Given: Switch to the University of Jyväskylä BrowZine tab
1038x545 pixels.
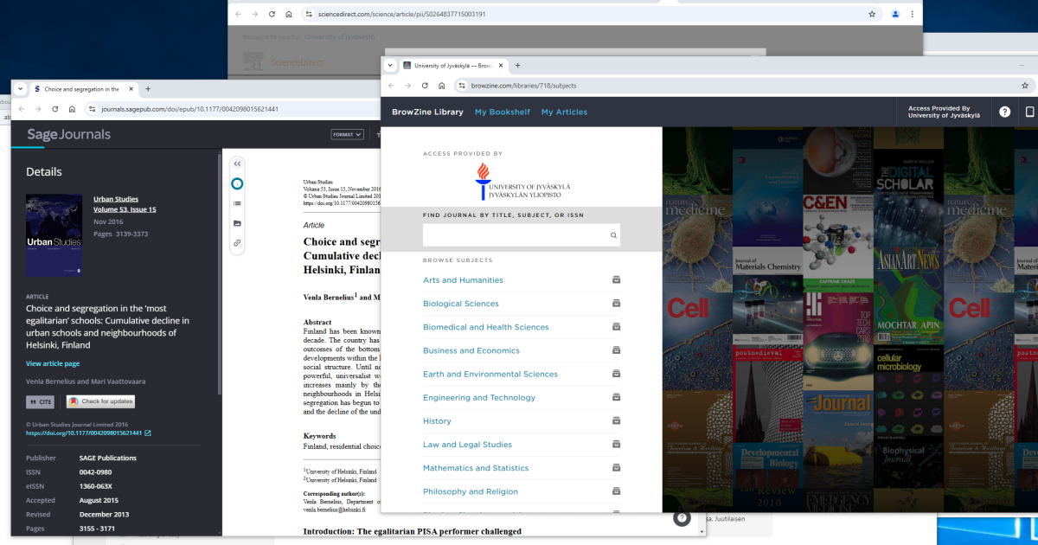Looking at the screenshot, I should [x=453, y=65].
